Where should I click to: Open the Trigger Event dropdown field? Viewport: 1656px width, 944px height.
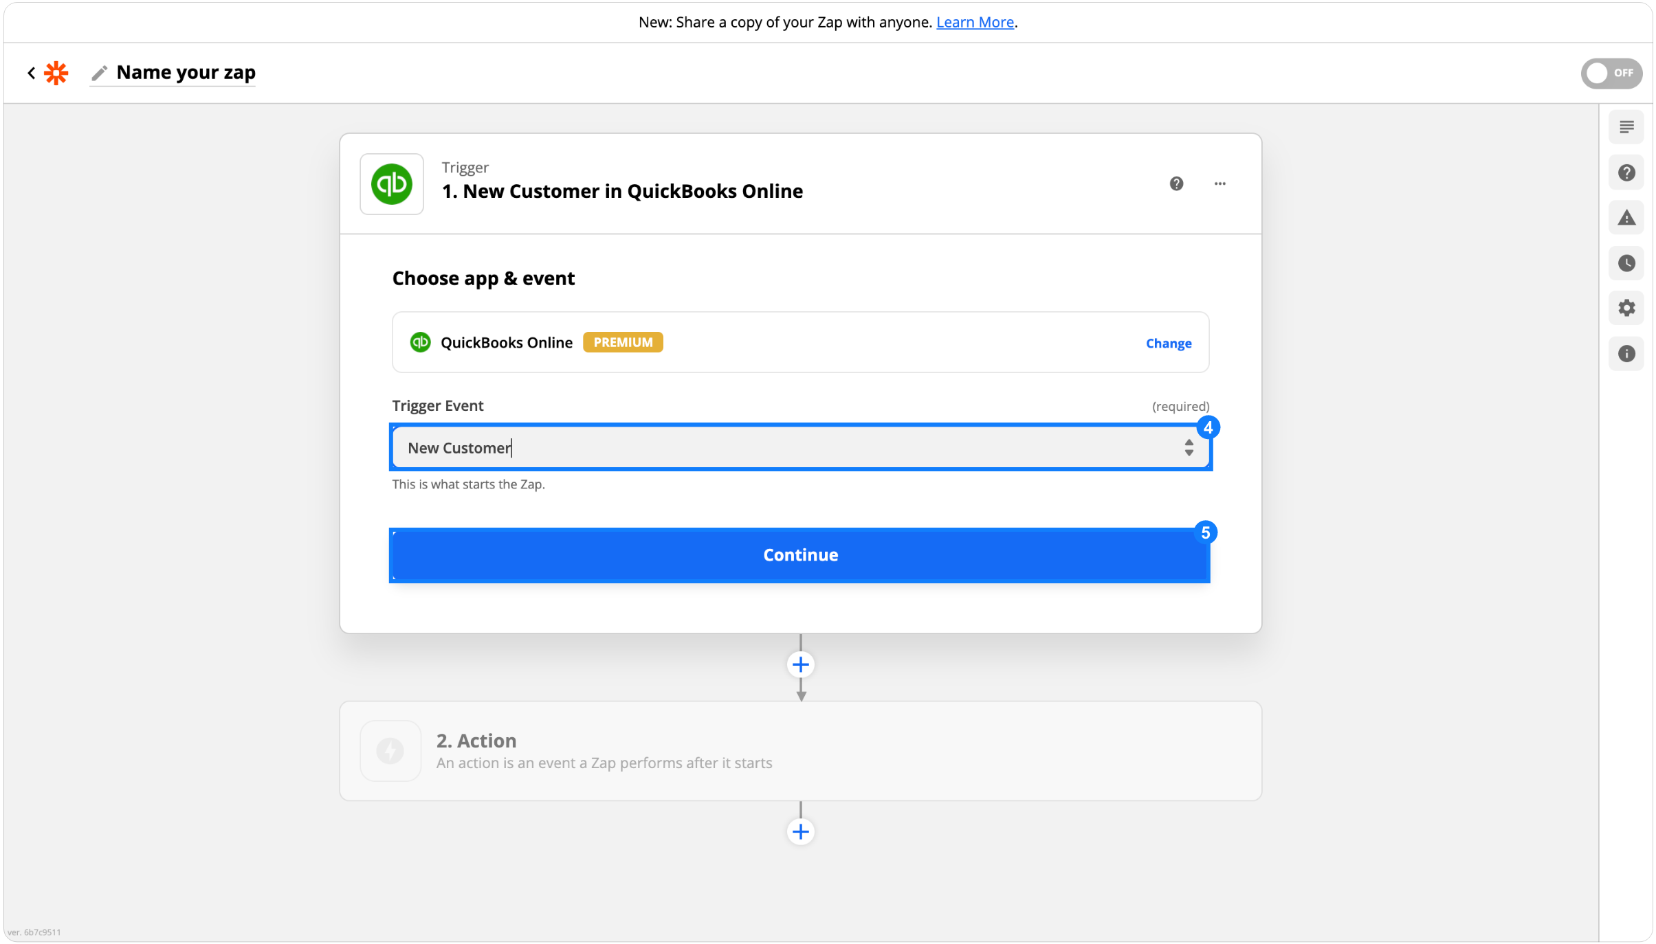point(800,447)
